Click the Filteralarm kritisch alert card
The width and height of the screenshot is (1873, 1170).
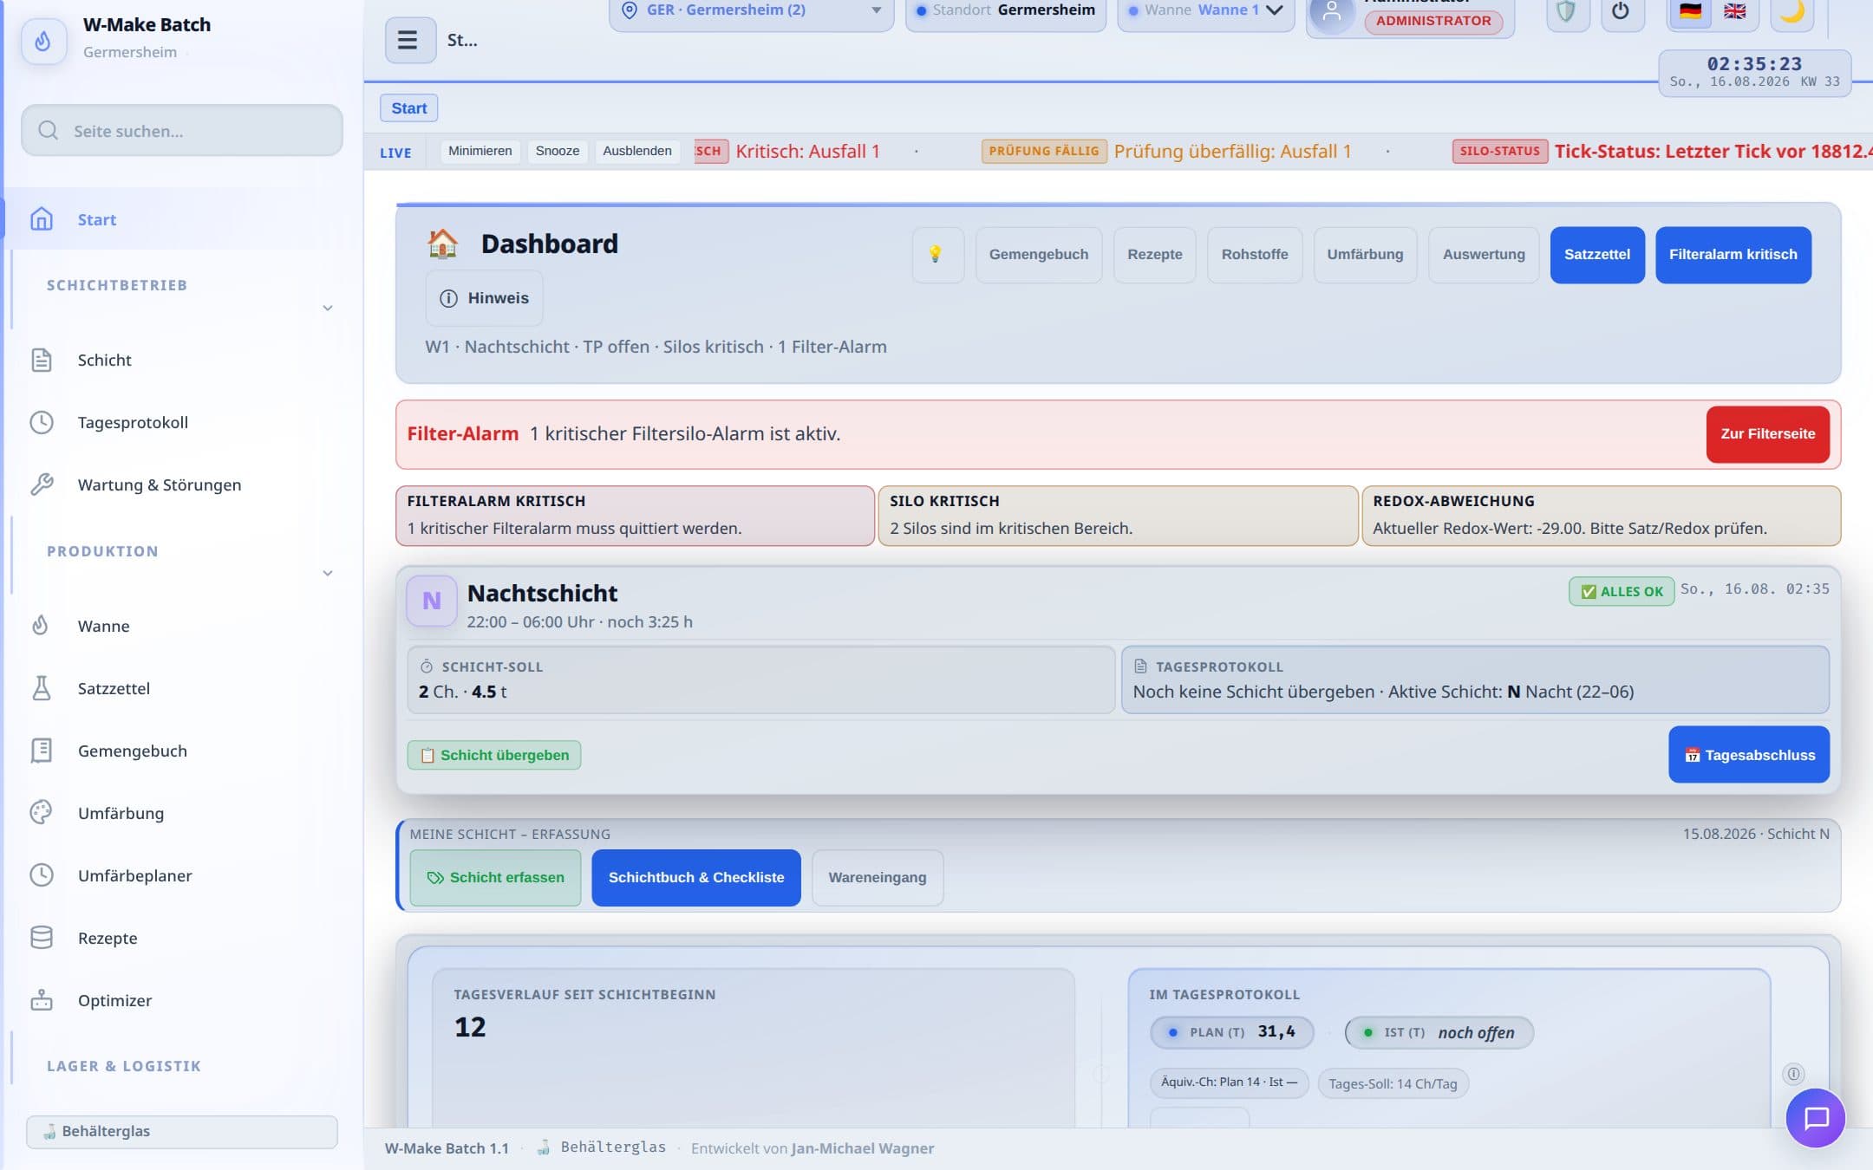point(635,516)
